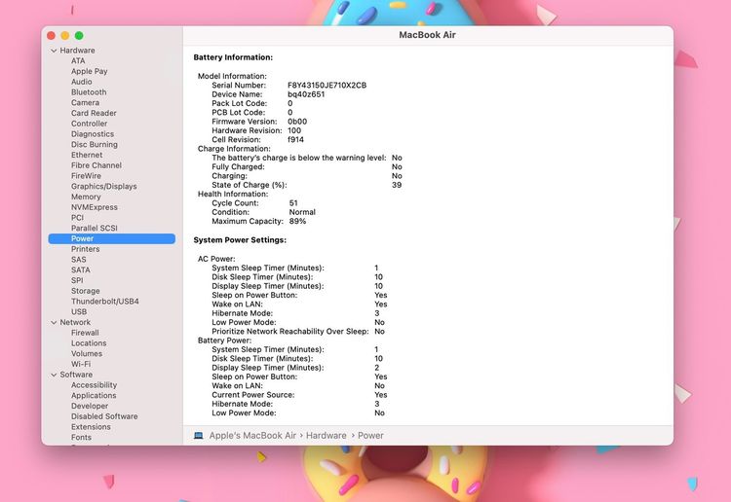
Task: Open Applications software list
Action: (94, 396)
